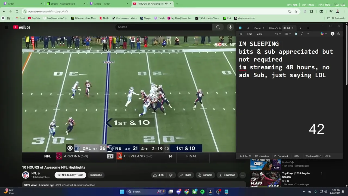Open H1 heading dropdown in Notepad
This screenshot has width=348, height=196.
pyautogui.click(x=278, y=34)
